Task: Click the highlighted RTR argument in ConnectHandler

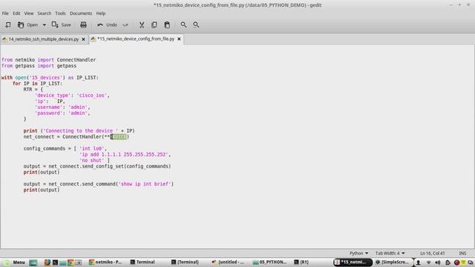Action: (119, 136)
